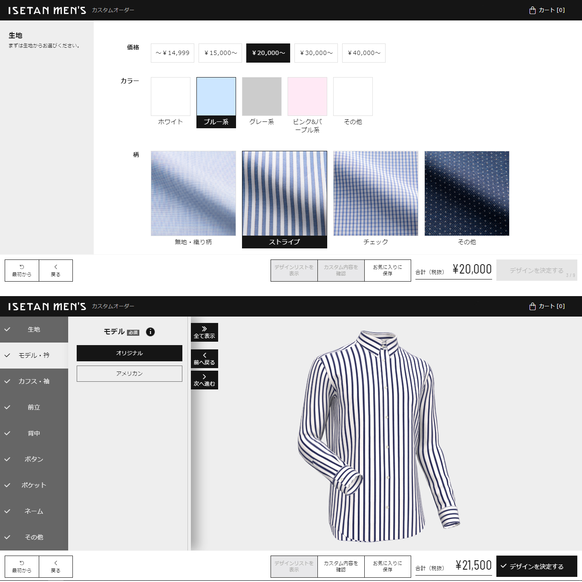Click the info icon next to モデル
This screenshot has height=582, width=582.
150,332
